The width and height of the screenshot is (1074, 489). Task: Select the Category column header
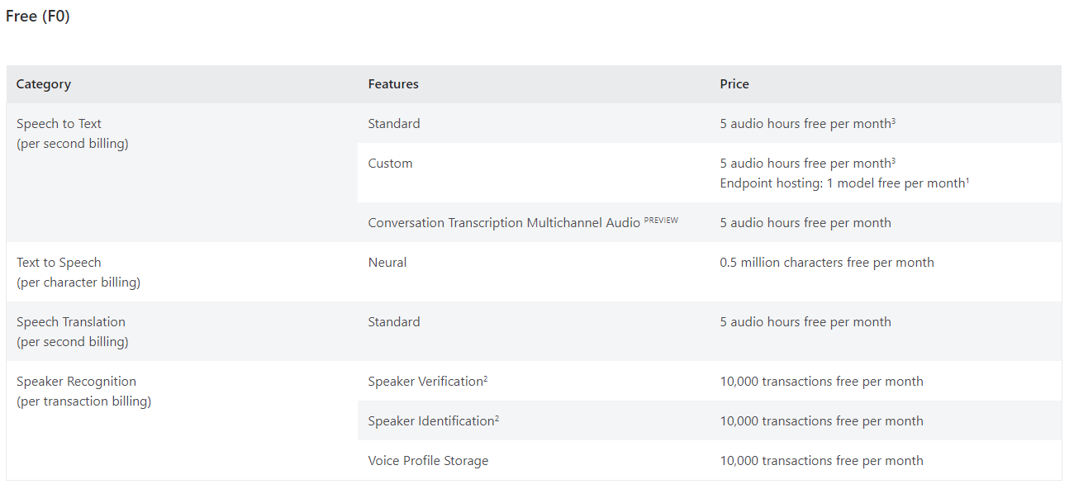click(x=44, y=84)
